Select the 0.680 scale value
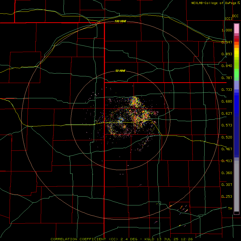 pyautogui.click(x=227, y=101)
